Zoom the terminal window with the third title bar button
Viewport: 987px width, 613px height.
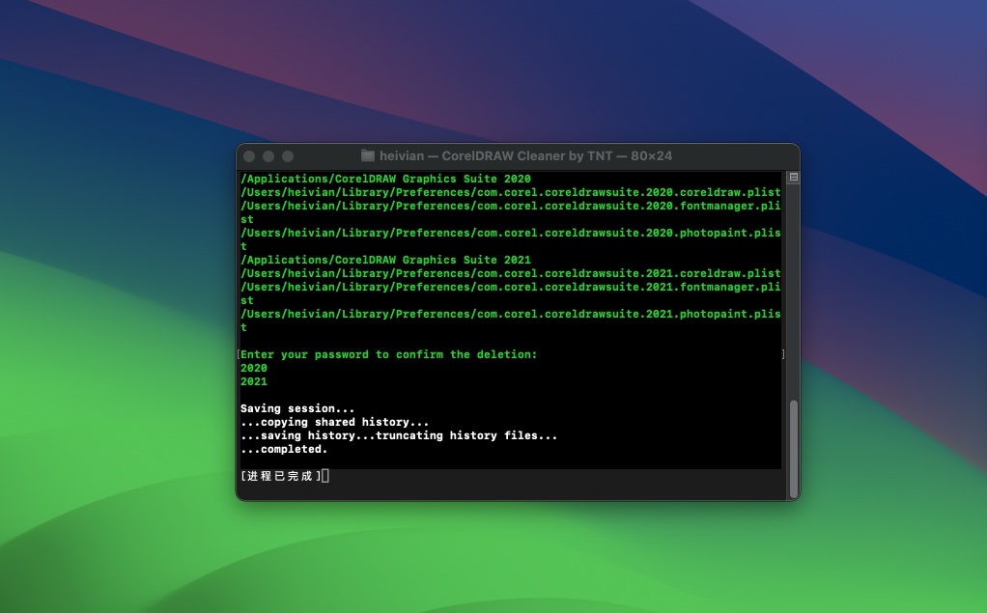click(288, 156)
